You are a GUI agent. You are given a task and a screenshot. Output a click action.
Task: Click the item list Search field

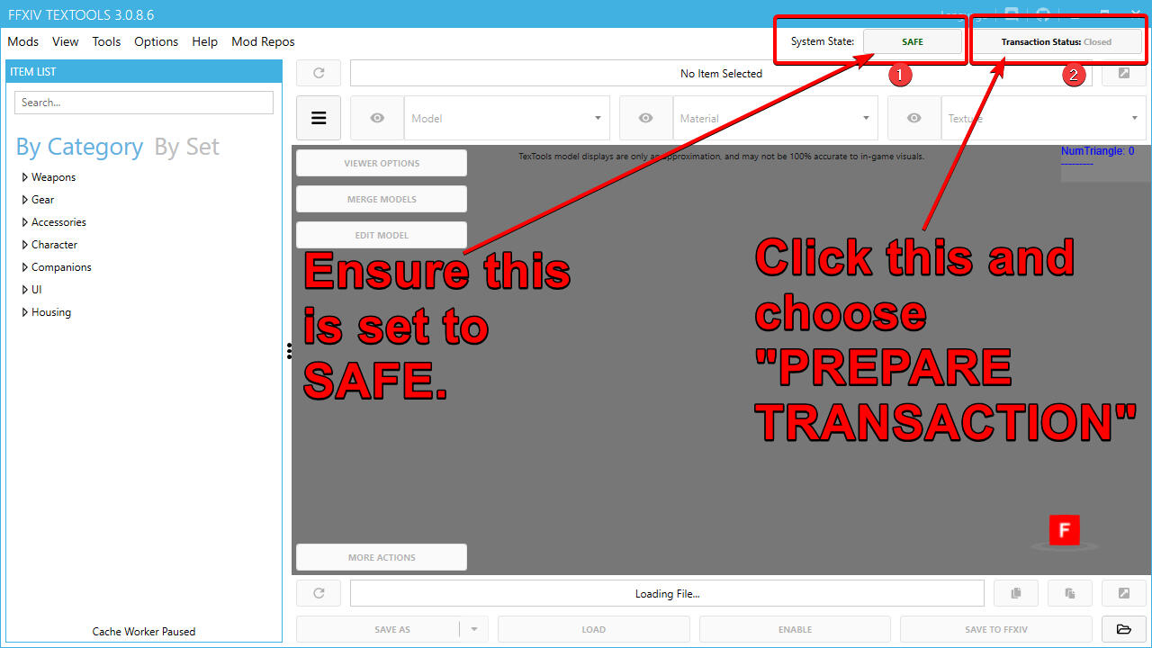point(144,103)
